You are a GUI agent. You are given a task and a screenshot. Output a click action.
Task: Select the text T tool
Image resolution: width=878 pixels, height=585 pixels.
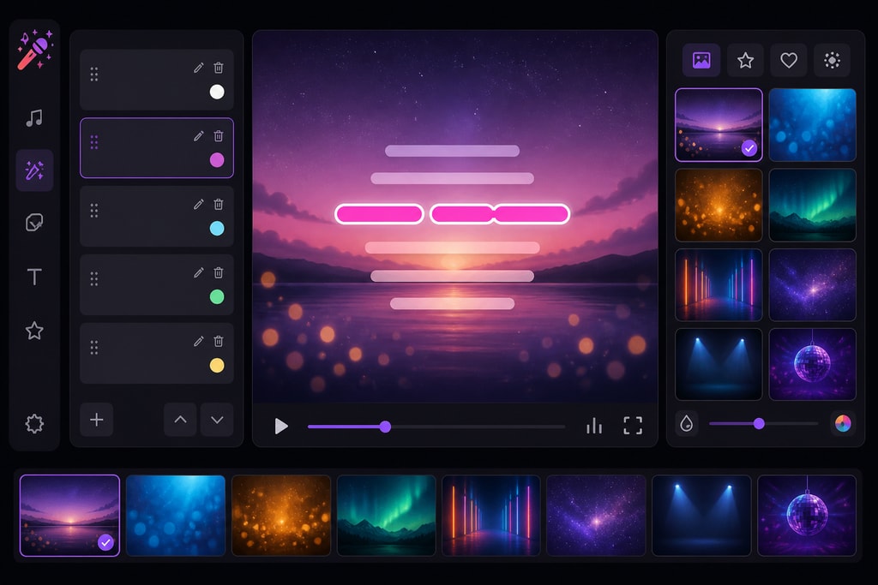pyautogui.click(x=34, y=277)
